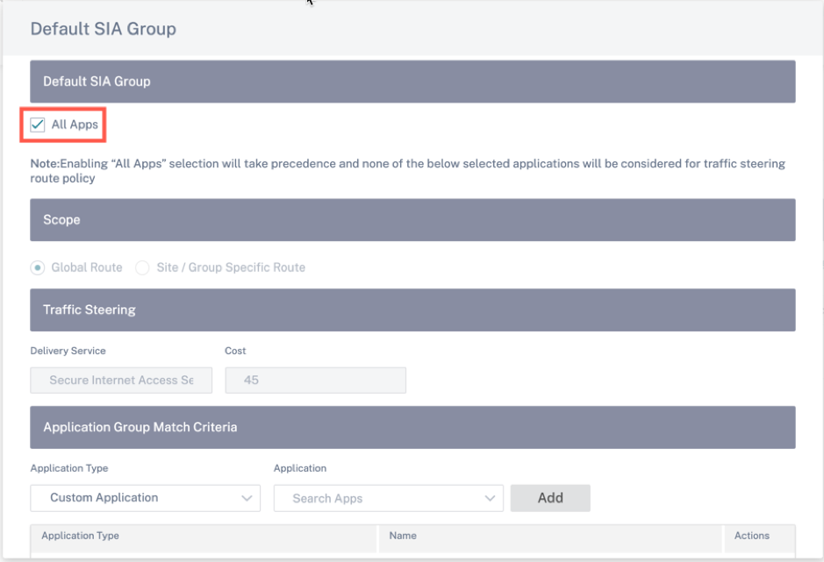Choose Site / Group Specific Route option
The image size is (824, 562).
pyautogui.click(x=142, y=268)
